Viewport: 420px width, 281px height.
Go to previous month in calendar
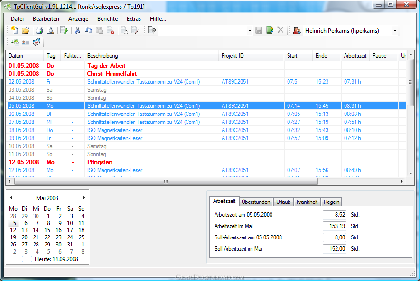tap(11, 198)
